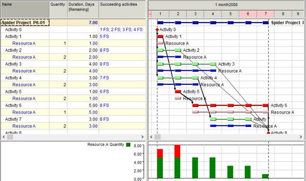The height and width of the screenshot is (181, 306).
Task: Click highlighted day 7 in the timeline header
Action: pos(266,14)
